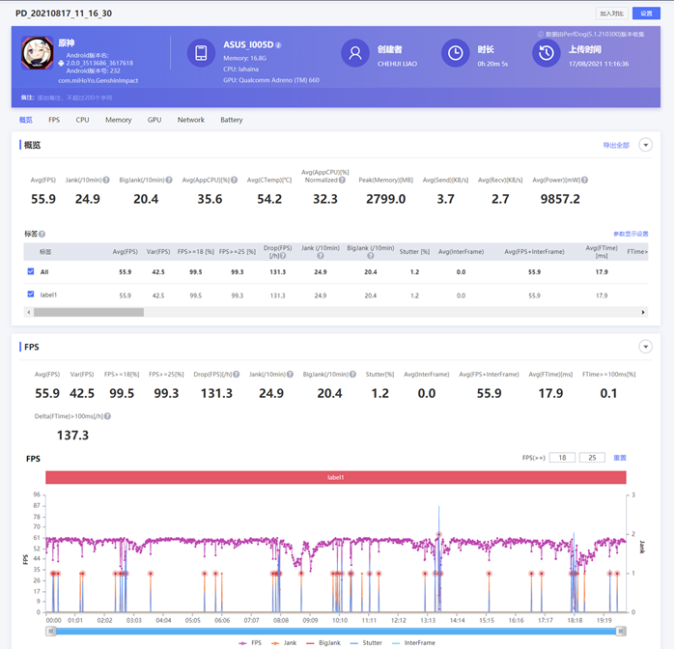Uncheck the label1 row checkbox
This screenshot has height=649, width=674.
click(x=31, y=295)
